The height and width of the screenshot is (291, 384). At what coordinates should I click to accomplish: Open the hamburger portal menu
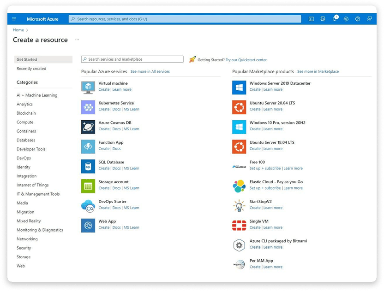coord(14,19)
